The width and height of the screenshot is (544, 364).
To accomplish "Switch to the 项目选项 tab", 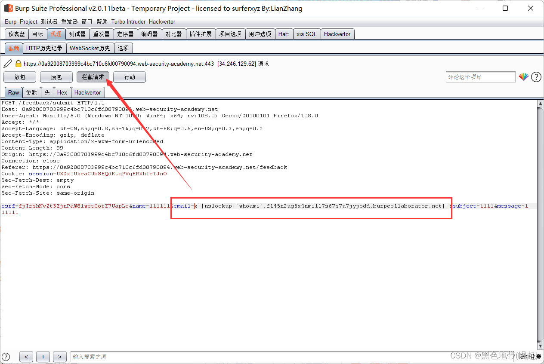I will tap(230, 34).
